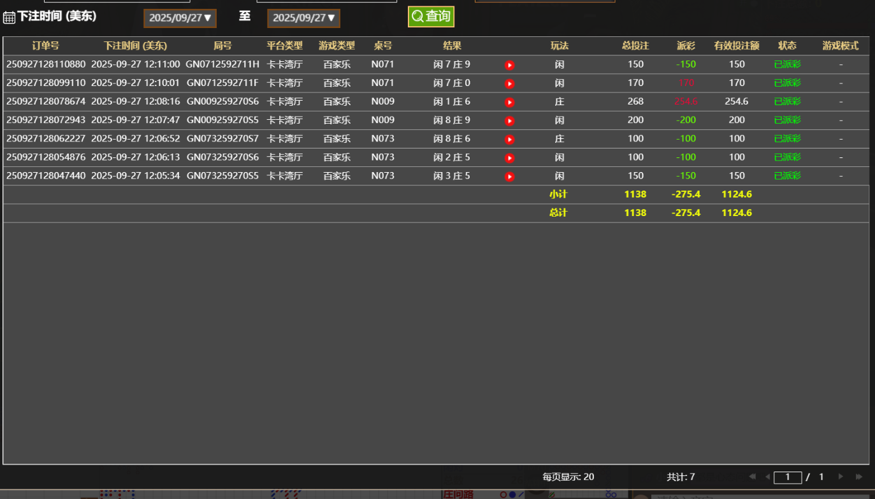This screenshot has height=499, width=875.
Task: Click the calendar icon beside 下注时间
Action: pyautogui.click(x=9, y=18)
